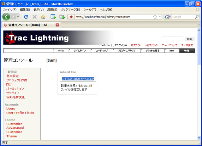Go back with the green arrow button

(x=6, y=17)
